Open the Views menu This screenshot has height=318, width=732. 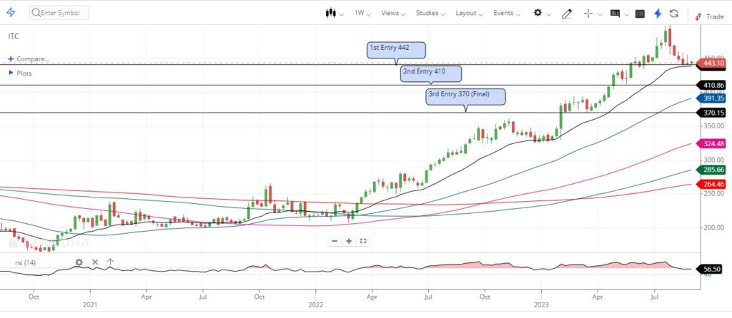393,13
